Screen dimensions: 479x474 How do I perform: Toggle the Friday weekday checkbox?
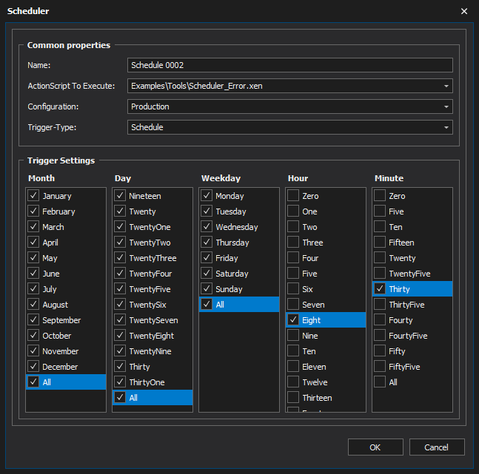tap(207, 258)
